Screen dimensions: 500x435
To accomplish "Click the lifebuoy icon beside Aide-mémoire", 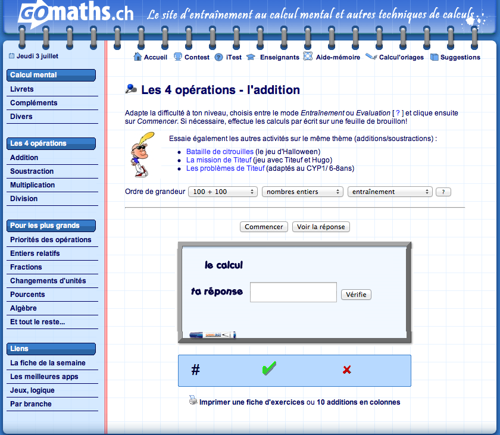I will (x=308, y=57).
